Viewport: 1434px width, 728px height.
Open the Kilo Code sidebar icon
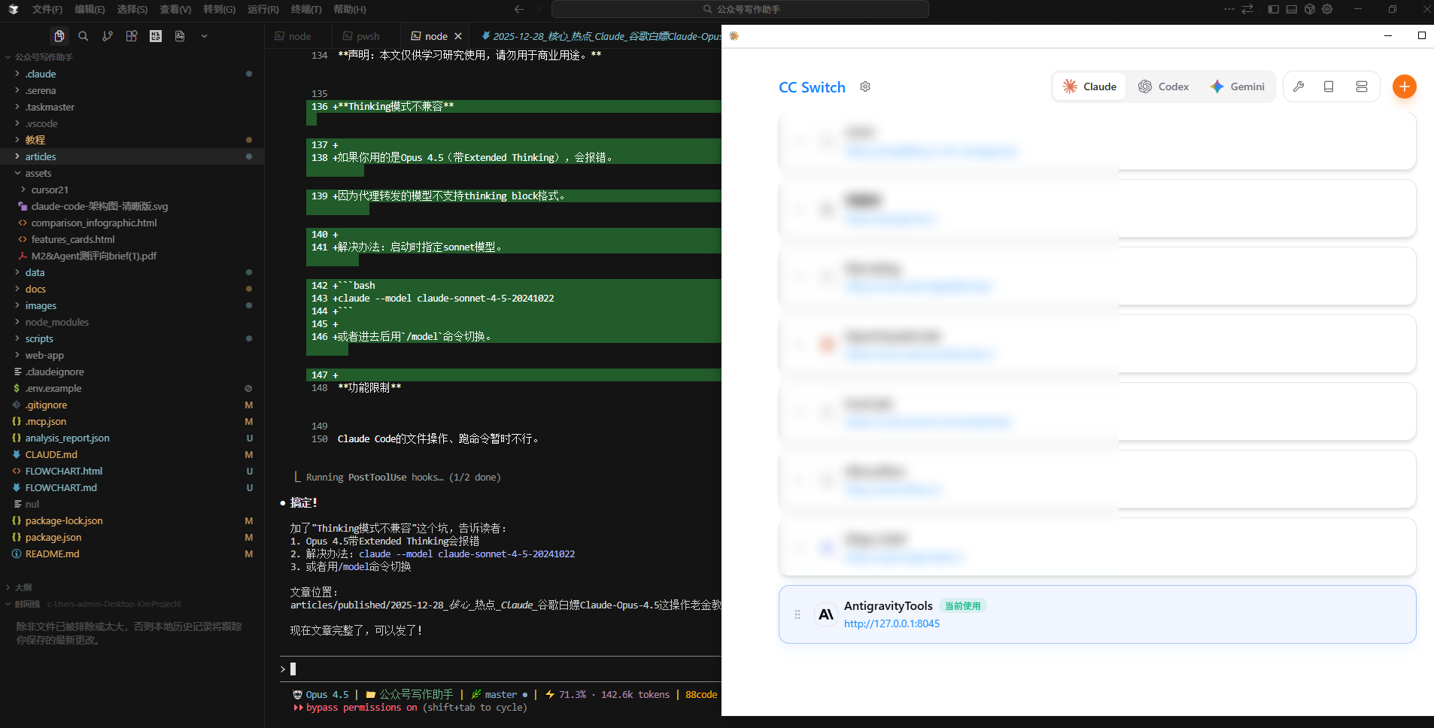[156, 36]
